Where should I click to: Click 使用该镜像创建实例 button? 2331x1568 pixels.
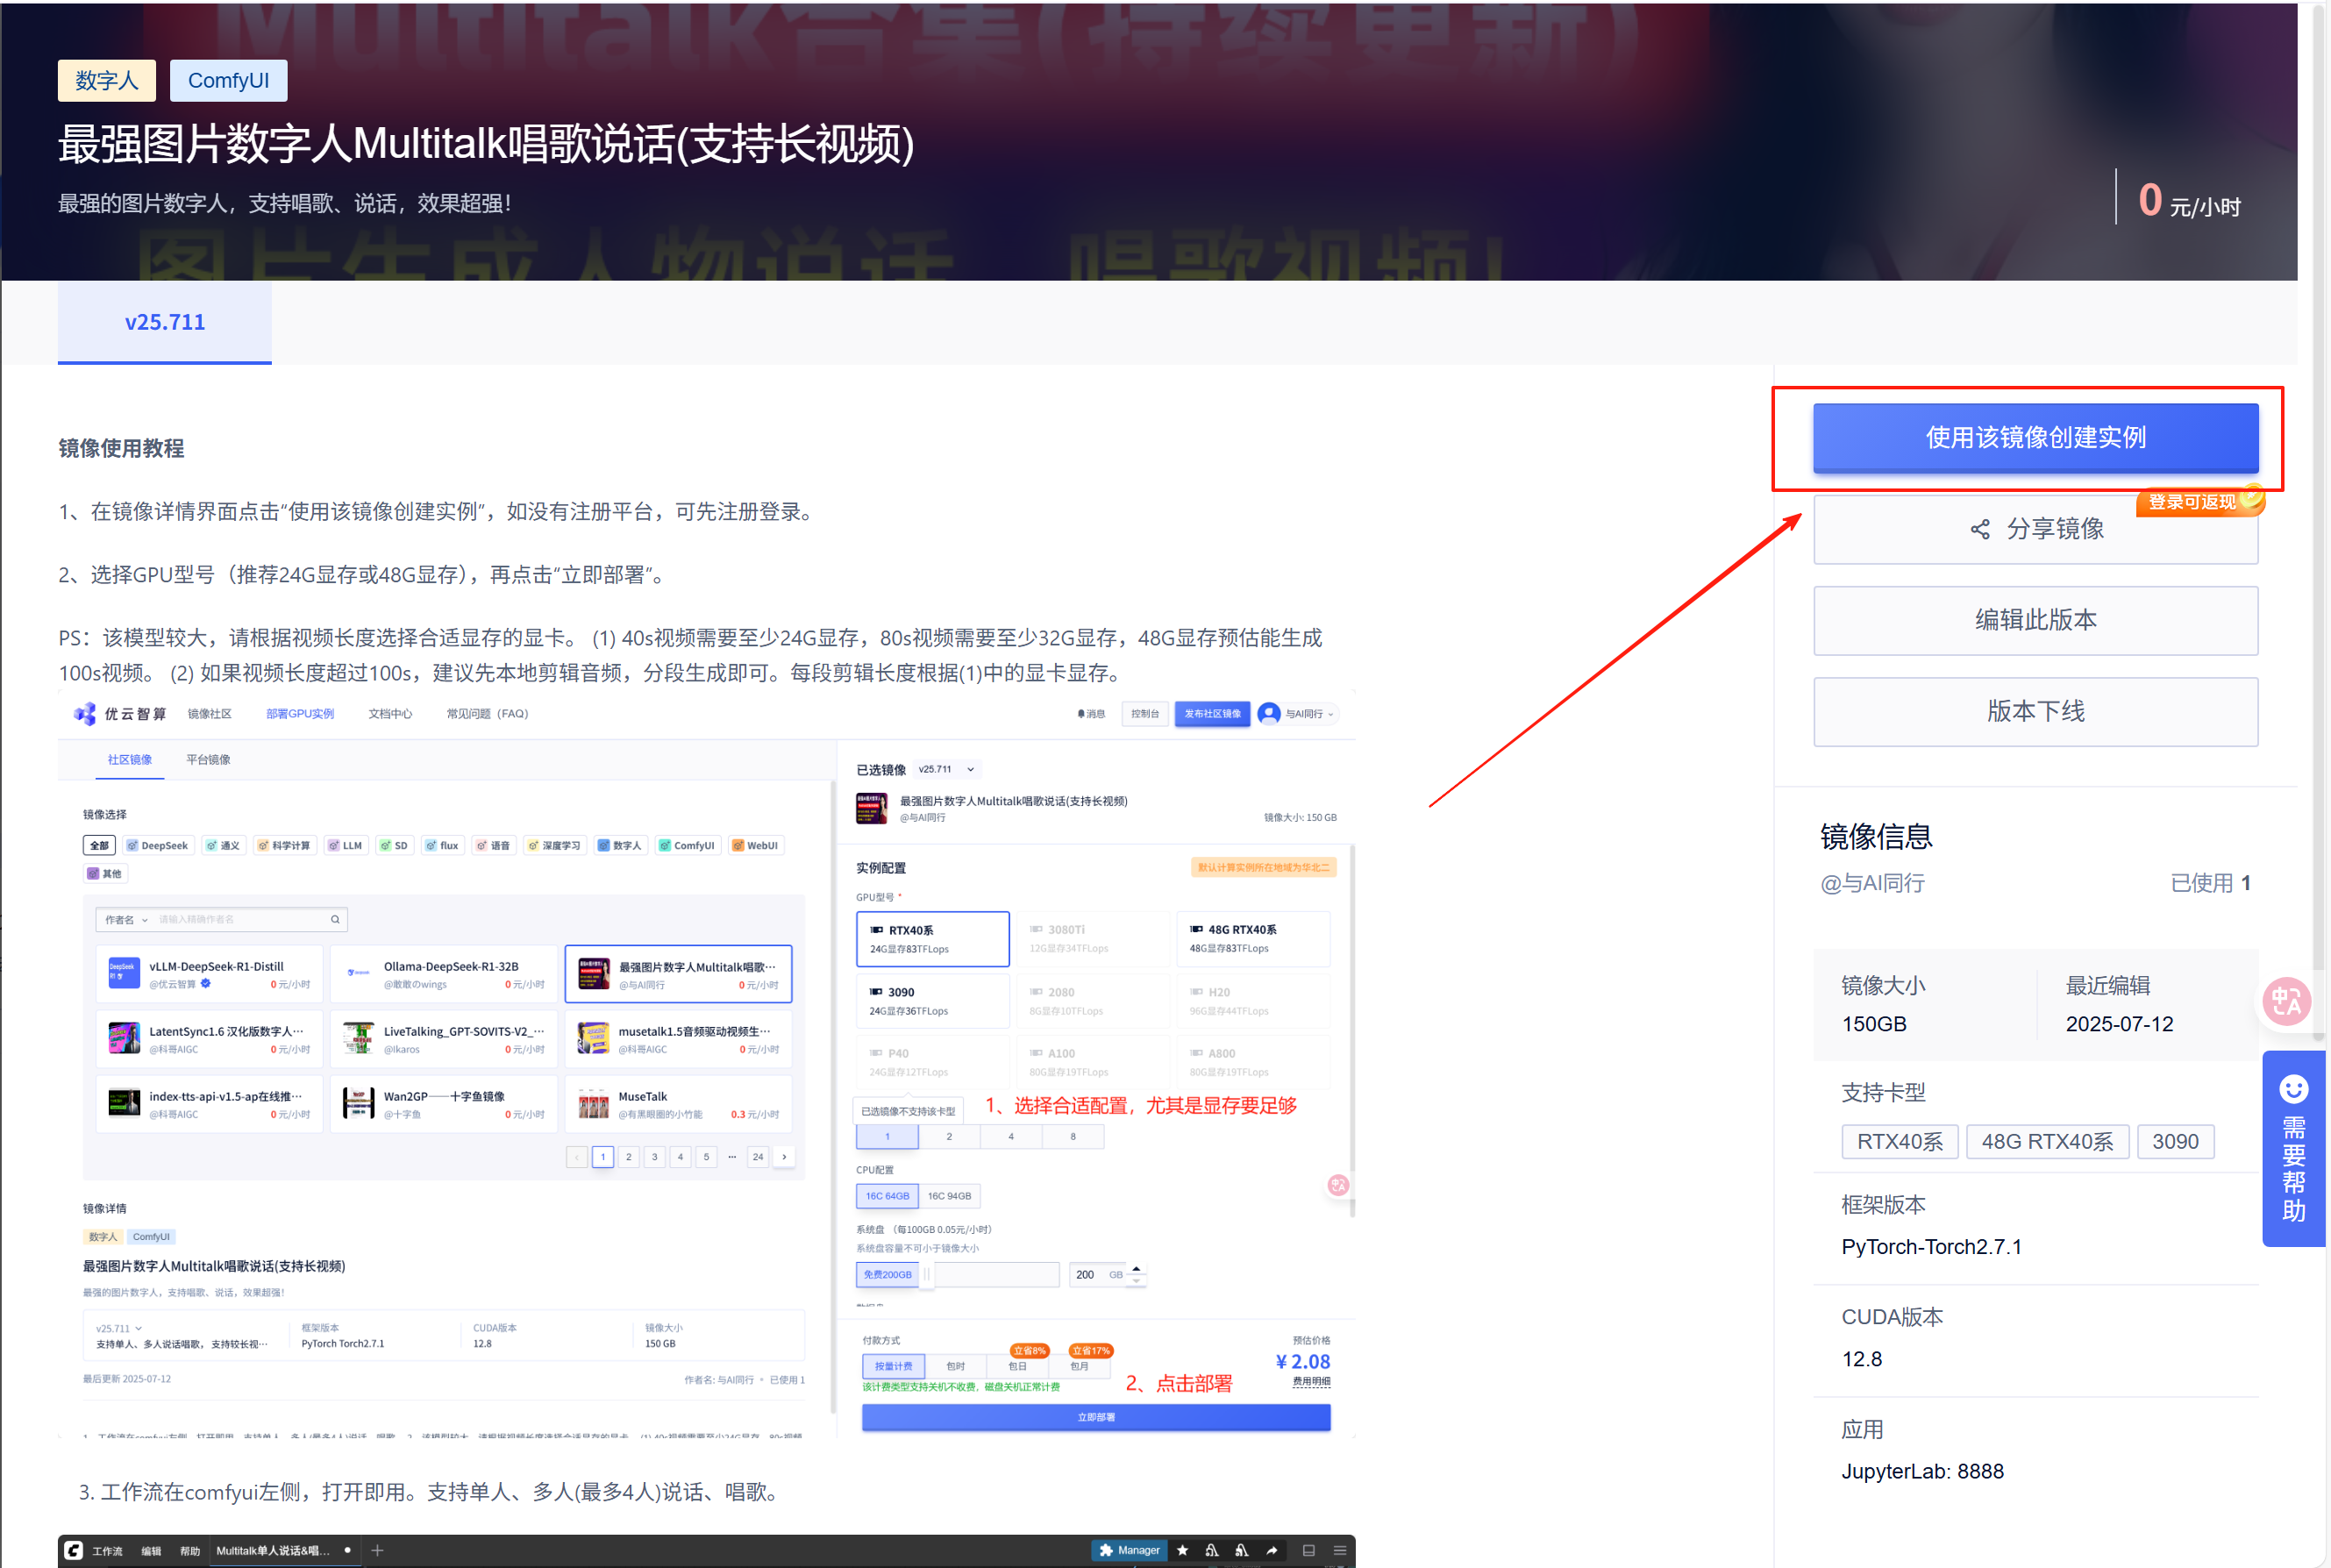2035,437
